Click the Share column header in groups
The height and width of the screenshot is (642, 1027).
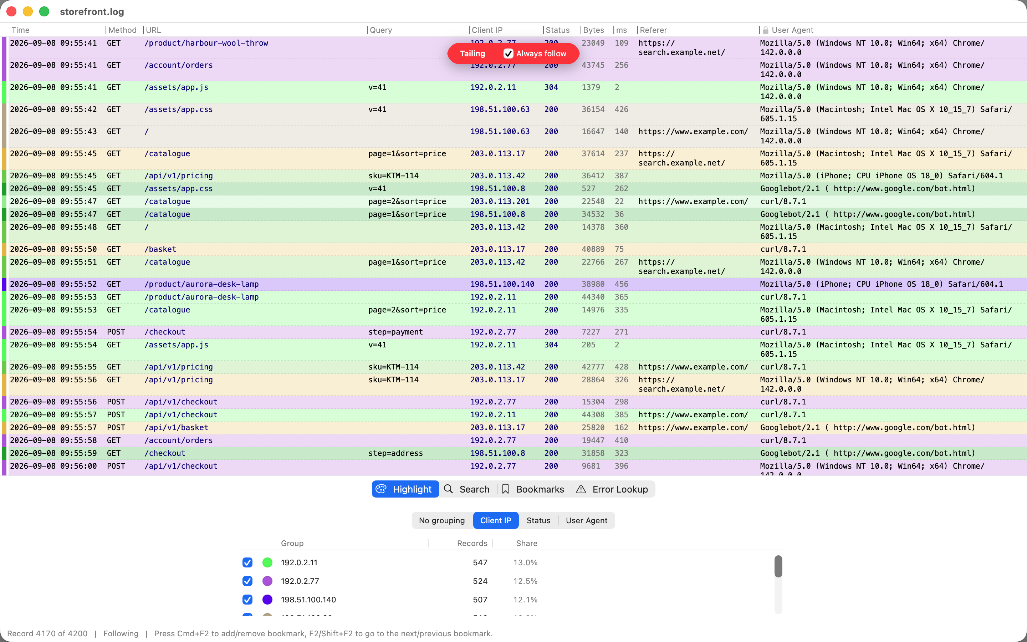click(526, 543)
